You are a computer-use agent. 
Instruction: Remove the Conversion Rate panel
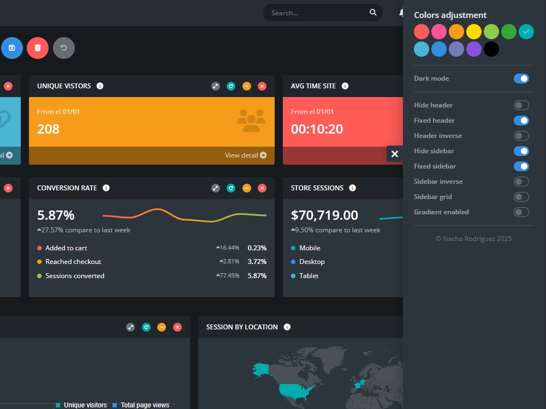pyautogui.click(x=262, y=188)
